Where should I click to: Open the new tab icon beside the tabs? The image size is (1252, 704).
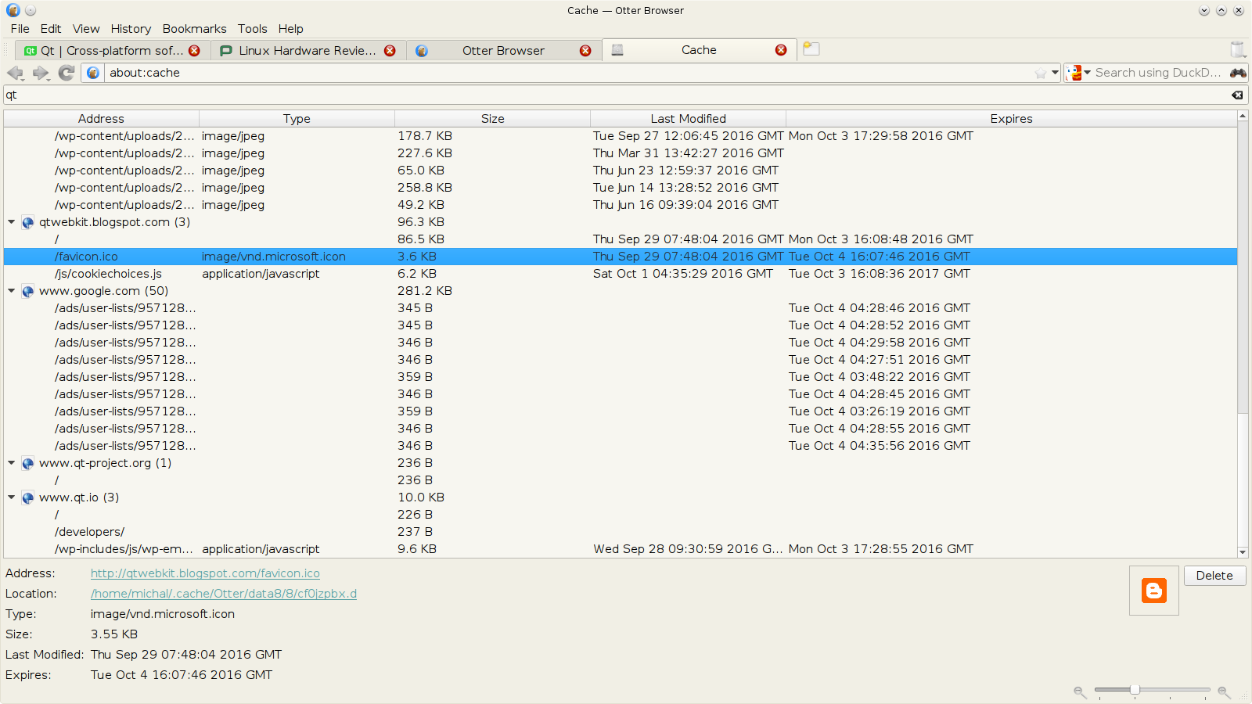(x=811, y=48)
